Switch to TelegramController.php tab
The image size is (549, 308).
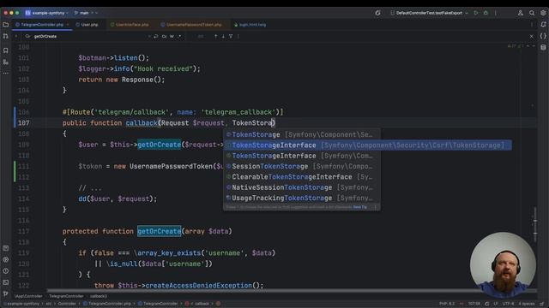(42, 25)
